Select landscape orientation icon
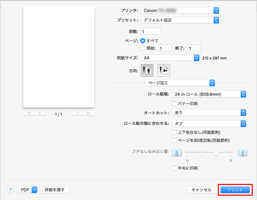 click(164, 70)
